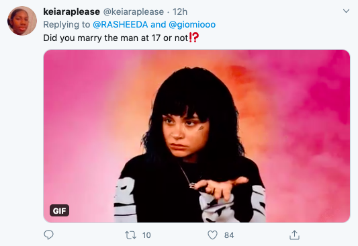358x246 pixels.
Task: Play the GIF of the shrugging woman
Action: click(197, 136)
